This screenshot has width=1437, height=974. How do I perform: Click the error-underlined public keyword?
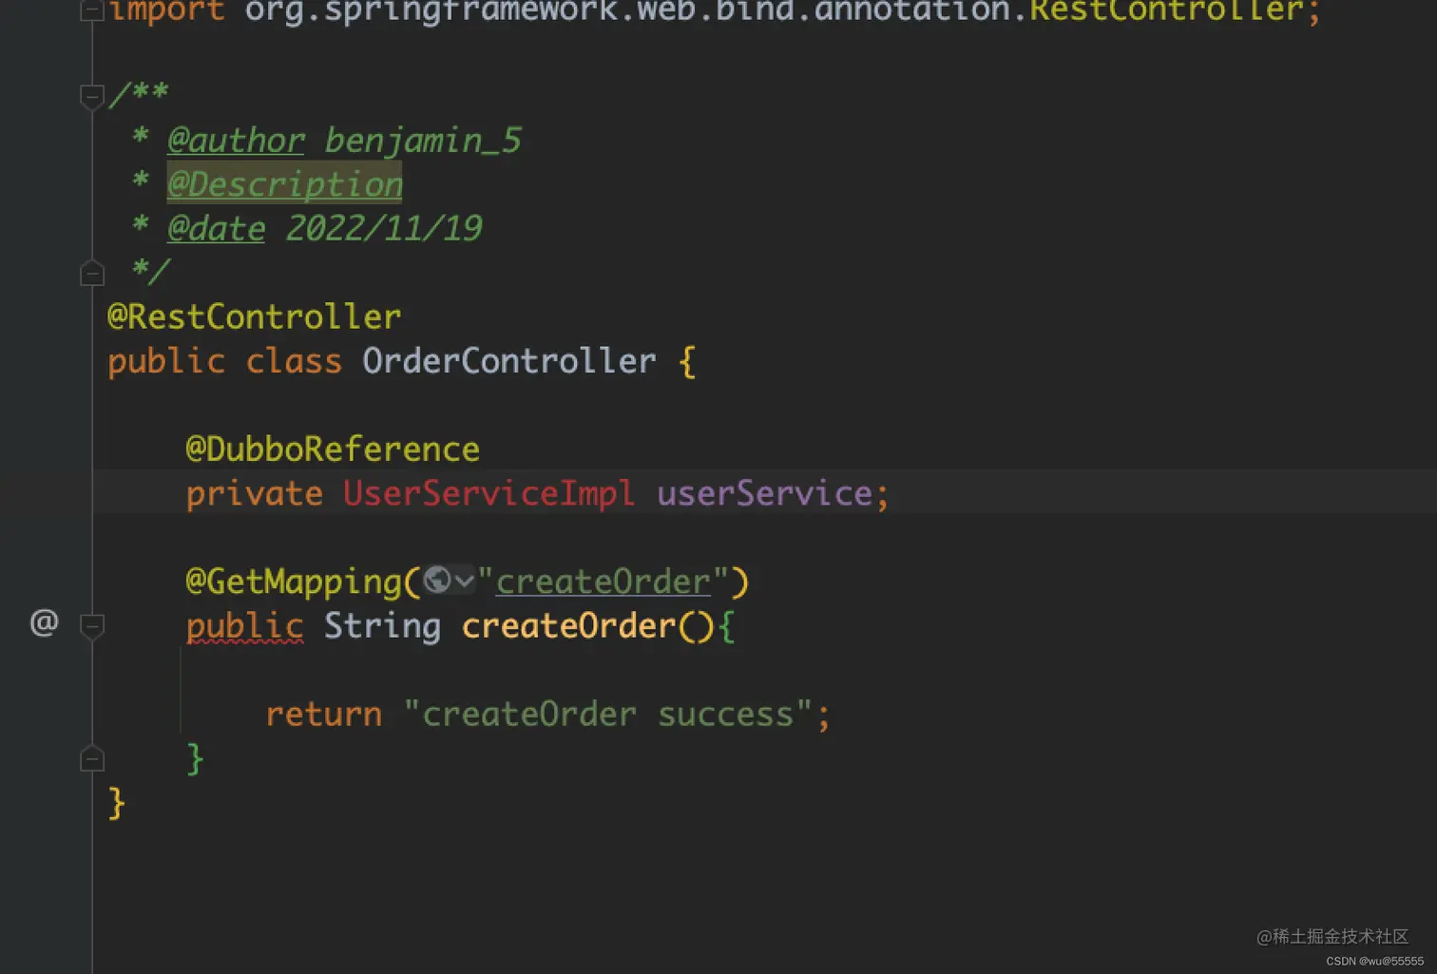point(244,626)
